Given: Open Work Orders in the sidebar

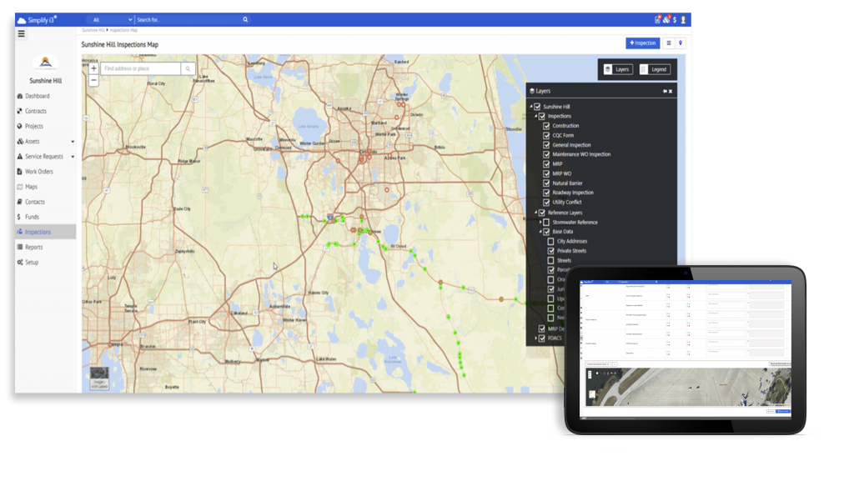Looking at the screenshot, I should 38,172.
